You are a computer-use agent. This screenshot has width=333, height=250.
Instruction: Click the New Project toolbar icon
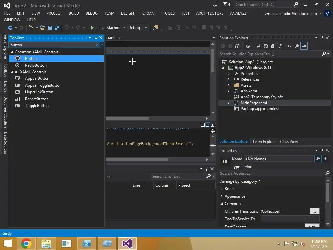coord(32,28)
